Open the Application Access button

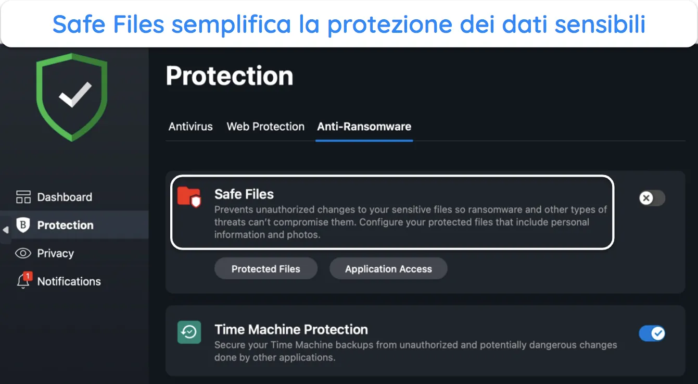(x=388, y=269)
